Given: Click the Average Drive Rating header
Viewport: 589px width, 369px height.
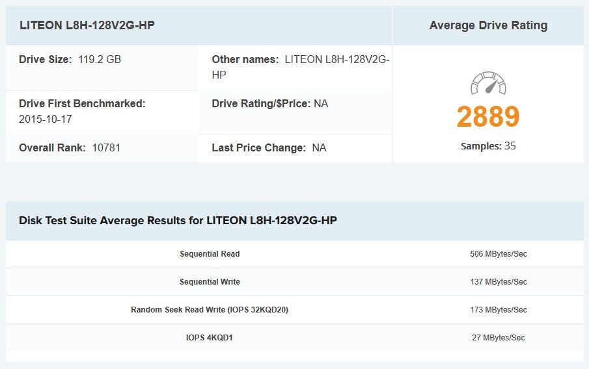Looking at the screenshot, I should (x=488, y=25).
